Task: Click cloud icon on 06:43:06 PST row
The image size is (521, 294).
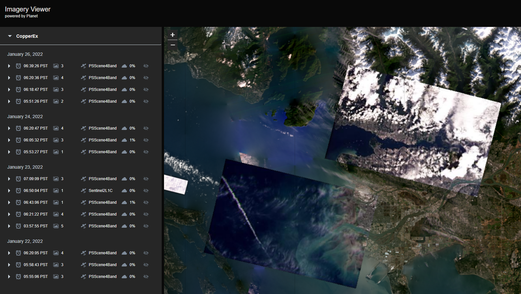Action: [x=124, y=202]
